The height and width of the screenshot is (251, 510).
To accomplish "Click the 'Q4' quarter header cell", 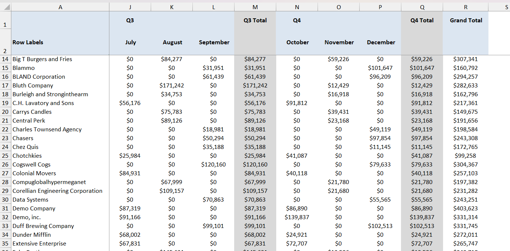I will tap(297, 20).
